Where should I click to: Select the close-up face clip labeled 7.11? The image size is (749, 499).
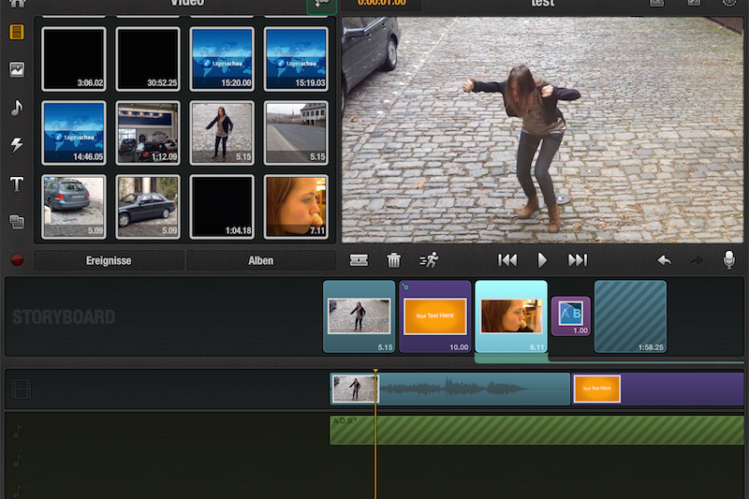coord(296,206)
